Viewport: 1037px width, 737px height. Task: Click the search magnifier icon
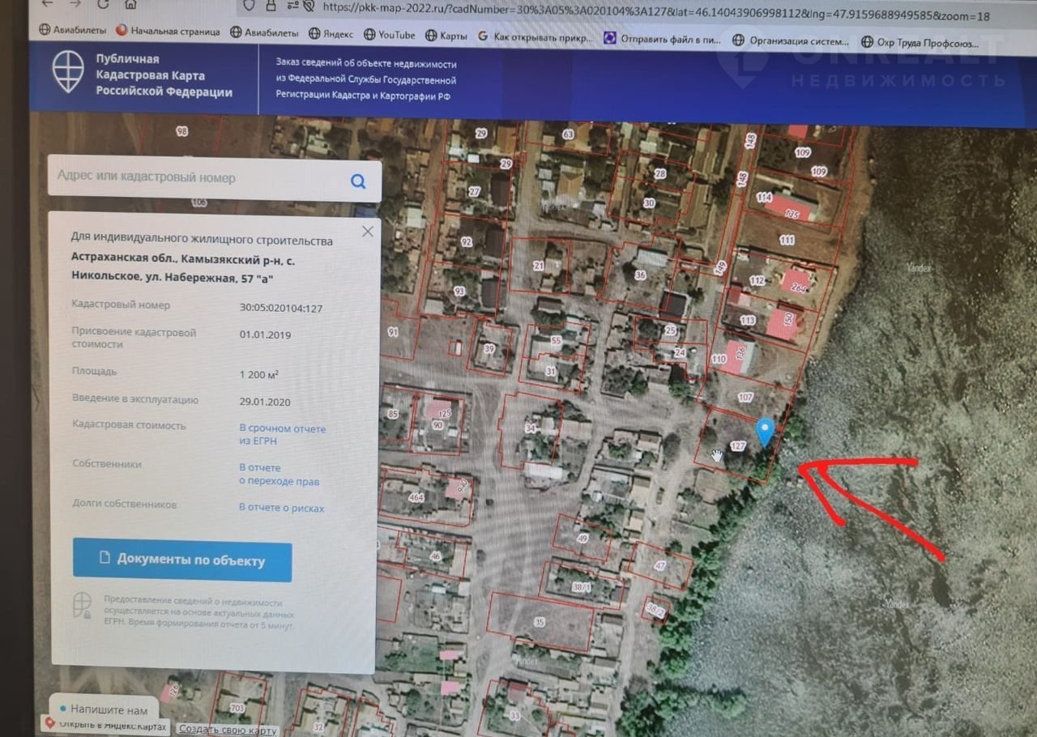[358, 181]
